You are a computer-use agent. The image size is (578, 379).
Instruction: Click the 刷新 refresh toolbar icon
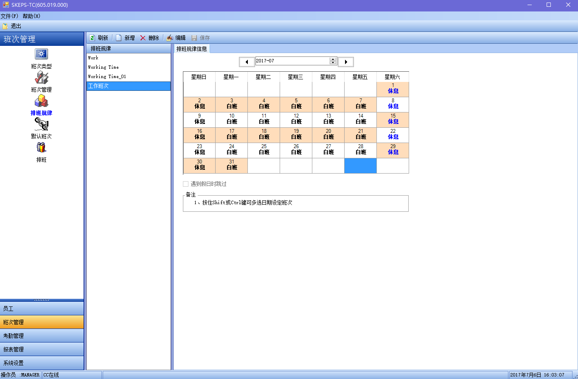[92, 38]
